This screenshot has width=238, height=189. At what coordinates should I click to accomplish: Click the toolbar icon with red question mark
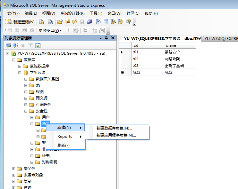(67, 22)
